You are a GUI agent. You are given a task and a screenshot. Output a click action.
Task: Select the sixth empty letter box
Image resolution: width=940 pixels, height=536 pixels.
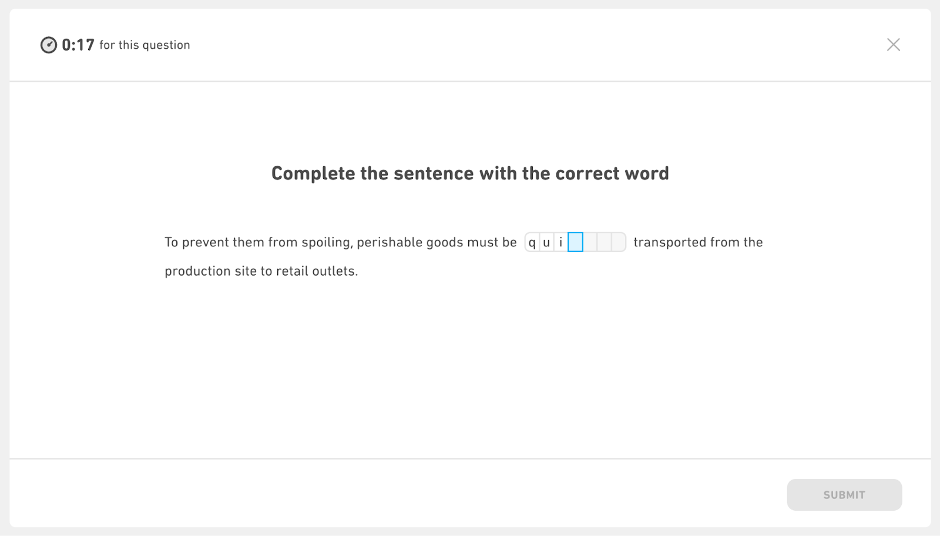point(604,242)
